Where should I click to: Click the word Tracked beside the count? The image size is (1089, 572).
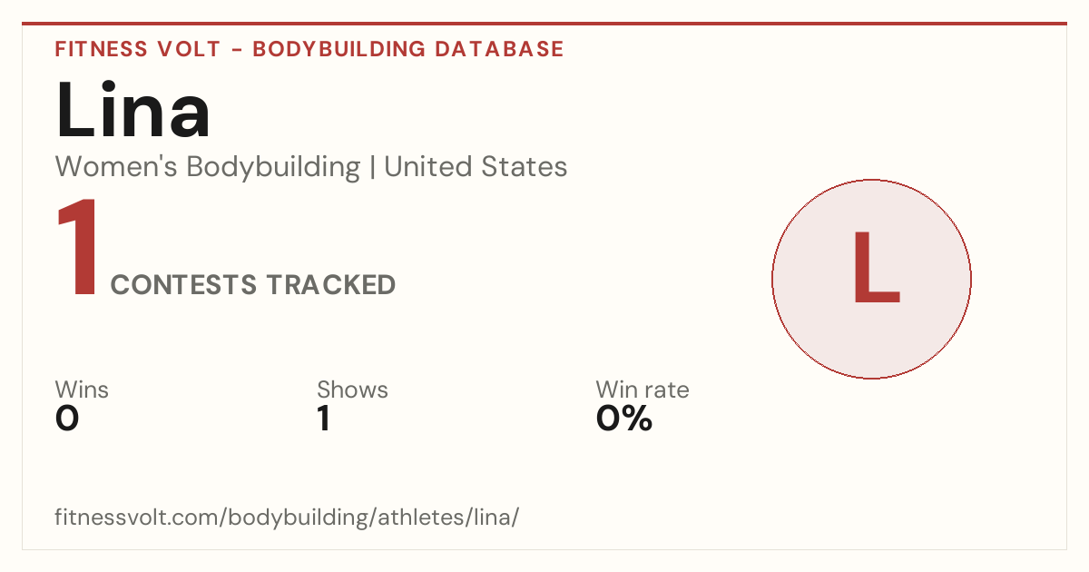[x=331, y=285]
